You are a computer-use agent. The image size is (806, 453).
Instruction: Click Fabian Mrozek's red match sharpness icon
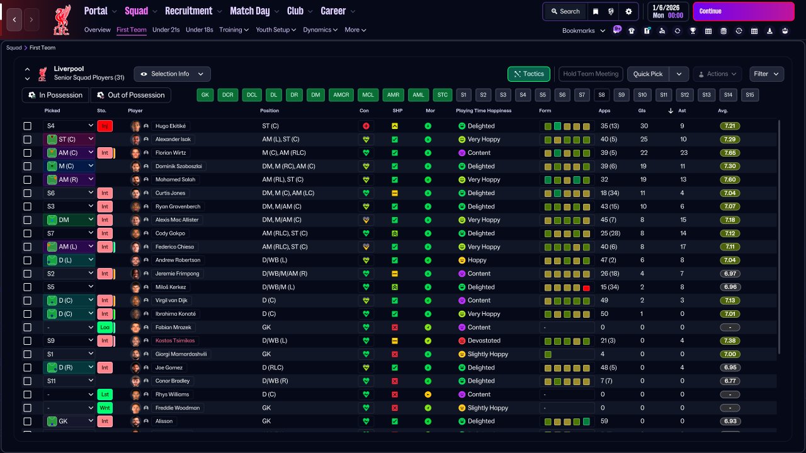pos(395,327)
